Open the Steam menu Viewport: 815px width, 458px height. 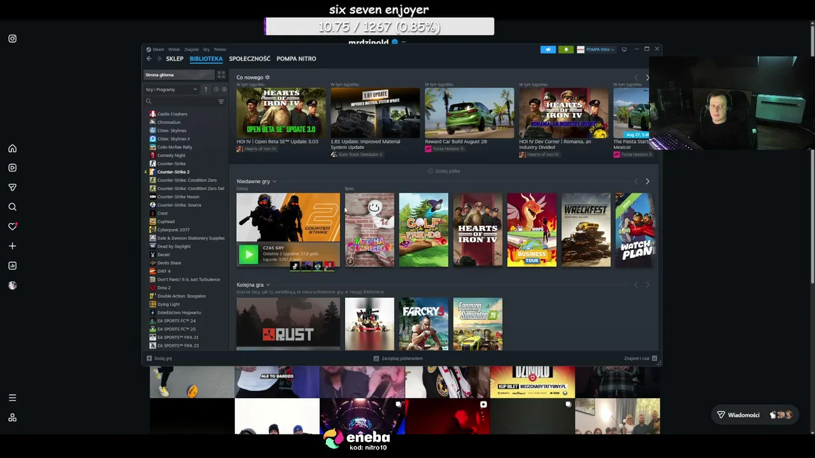(x=158, y=49)
